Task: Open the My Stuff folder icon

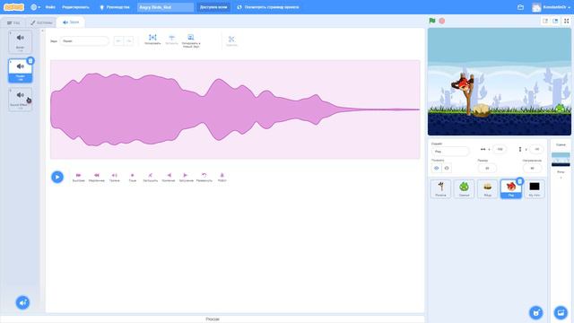Action: click(520, 7)
